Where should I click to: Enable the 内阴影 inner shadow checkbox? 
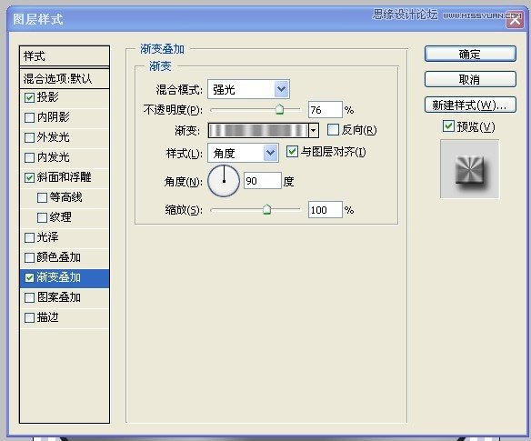29,118
